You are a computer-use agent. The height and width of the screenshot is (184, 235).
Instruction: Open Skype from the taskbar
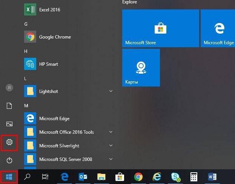coord(175,177)
